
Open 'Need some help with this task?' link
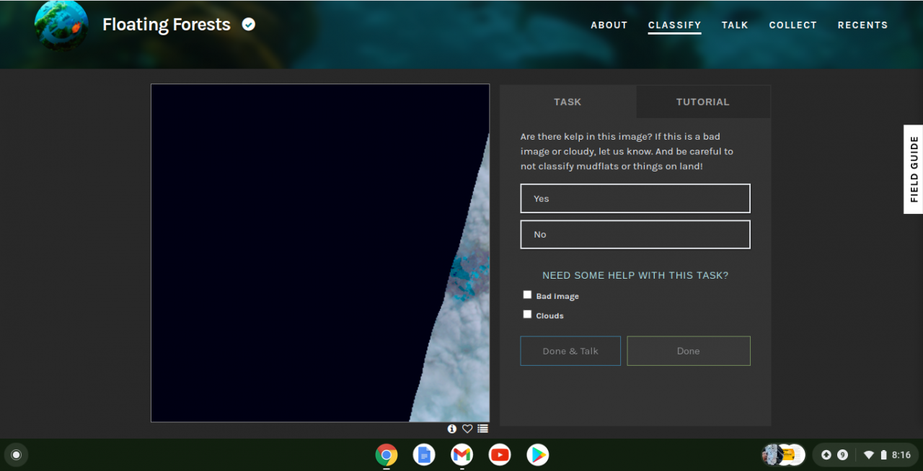point(635,275)
